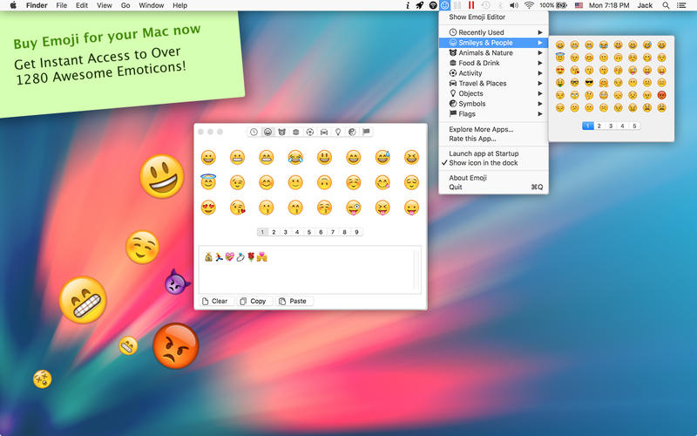Select the Activity soccer ball icon in the editor toolbar
697x436 pixels.
(x=310, y=132)
